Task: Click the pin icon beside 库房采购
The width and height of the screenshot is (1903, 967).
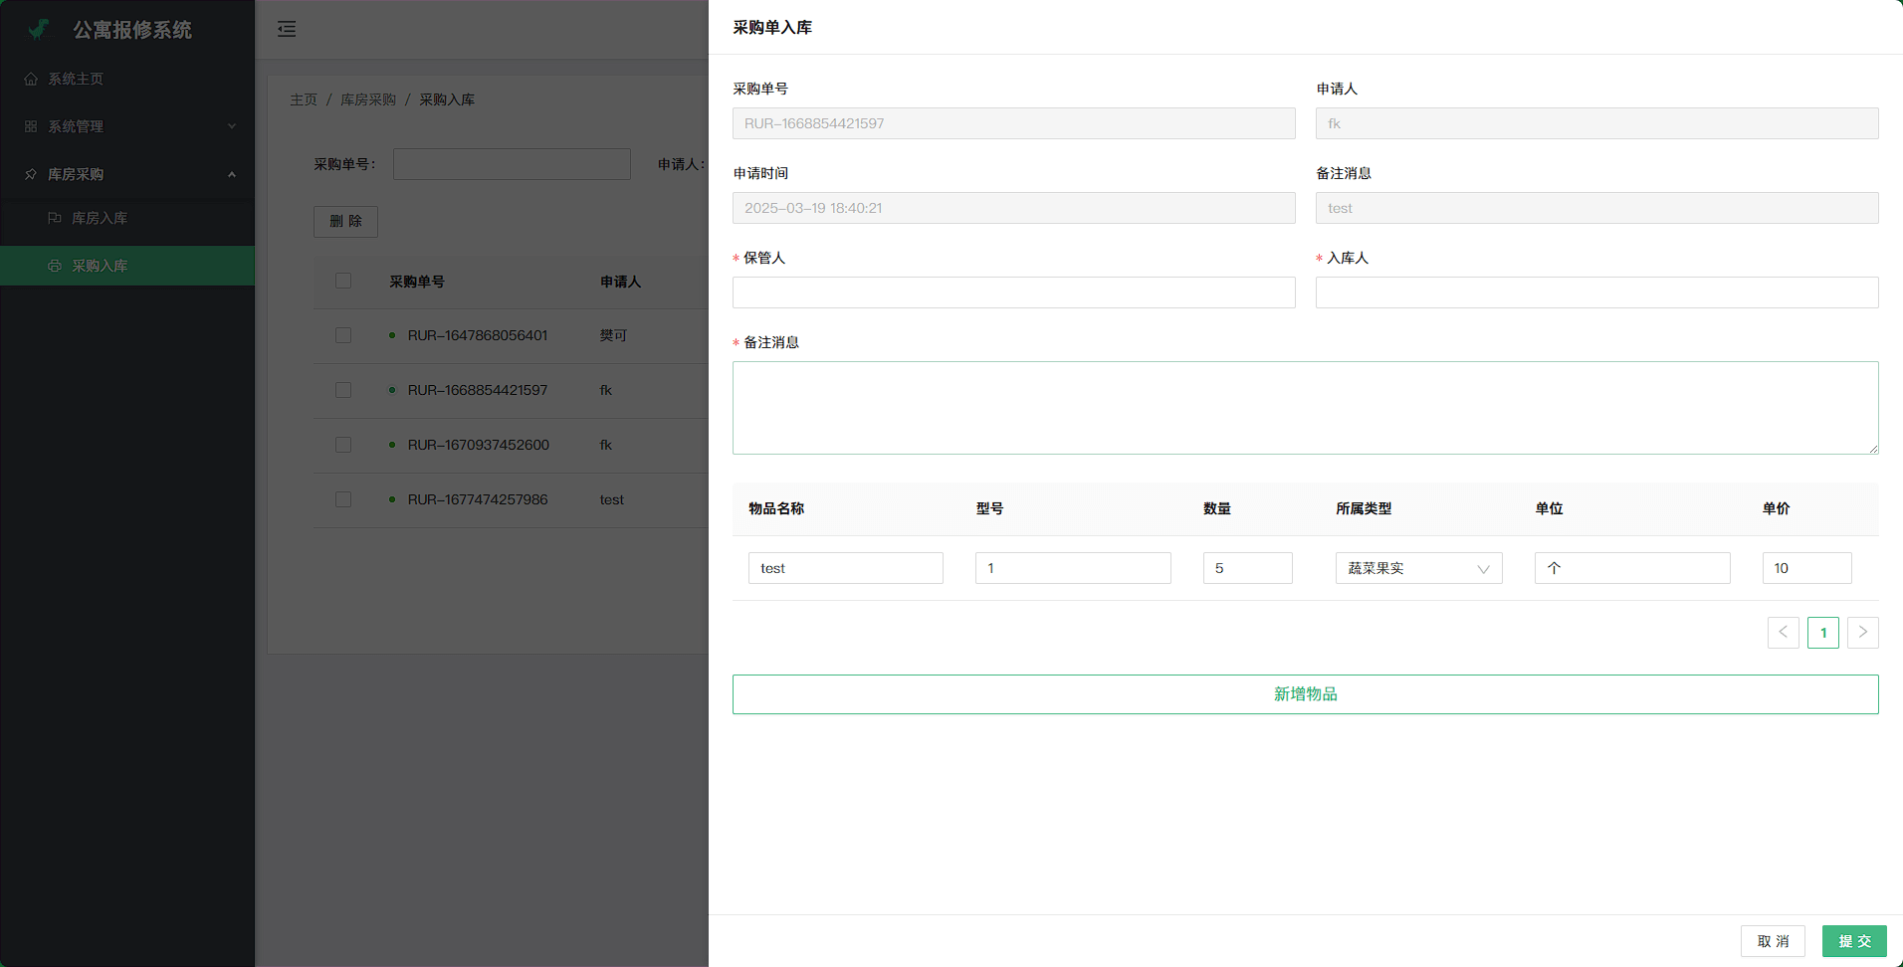Action: (x=31, y=174)
